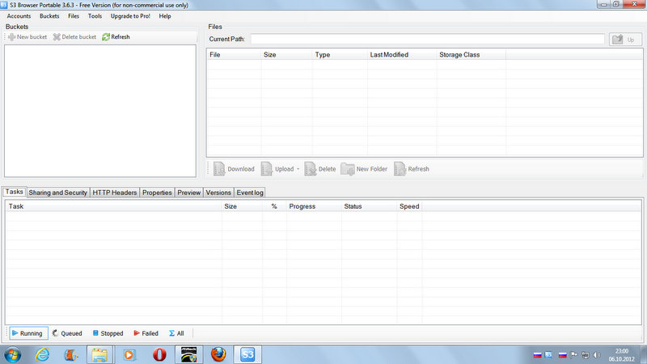Image resolution: width=647 pixels, height=364 pixels.
Task: Show Queued tasks filter
Action: (67, 333)
